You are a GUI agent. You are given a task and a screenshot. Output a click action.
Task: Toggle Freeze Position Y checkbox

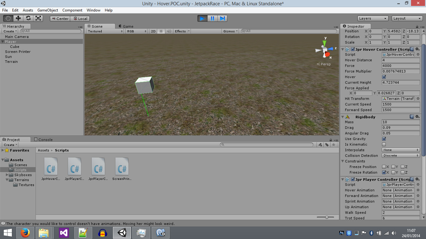point(393,167)
